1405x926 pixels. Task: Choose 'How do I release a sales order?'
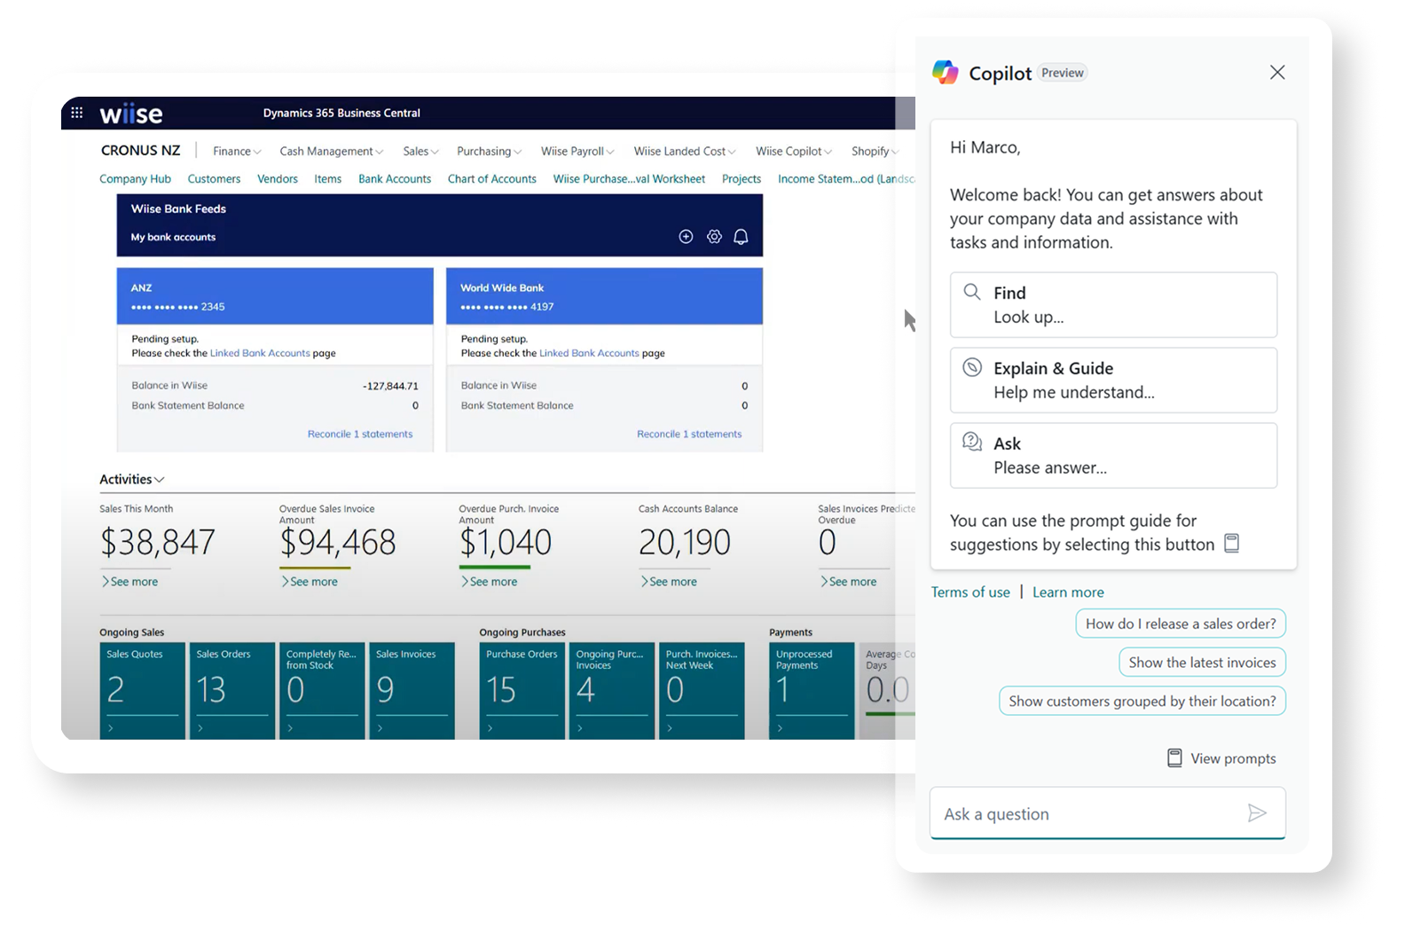[1181, 624]
